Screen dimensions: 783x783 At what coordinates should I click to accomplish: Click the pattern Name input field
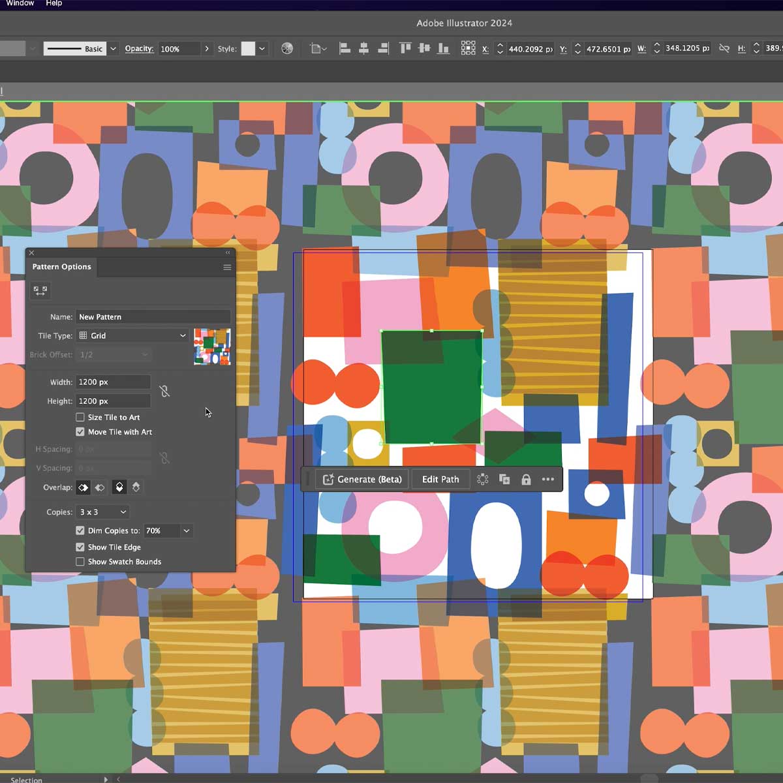(x=153, y=316)
